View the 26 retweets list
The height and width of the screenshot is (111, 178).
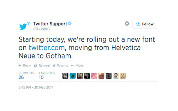click(21, 78)
